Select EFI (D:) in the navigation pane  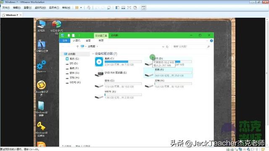pos(74,63)
